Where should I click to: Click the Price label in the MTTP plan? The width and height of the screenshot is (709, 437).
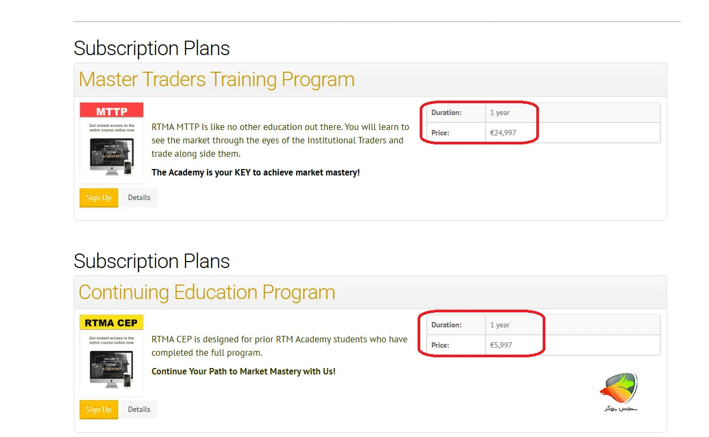point(441,133)
